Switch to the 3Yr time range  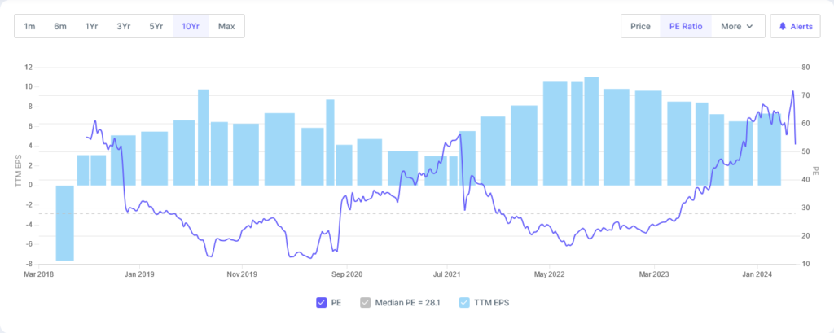(x=124, y=26)
